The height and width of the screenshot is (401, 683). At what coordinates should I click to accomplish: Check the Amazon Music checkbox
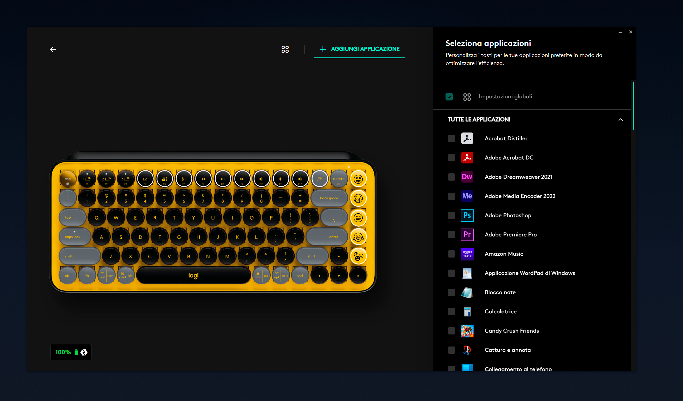click(451, 254)
